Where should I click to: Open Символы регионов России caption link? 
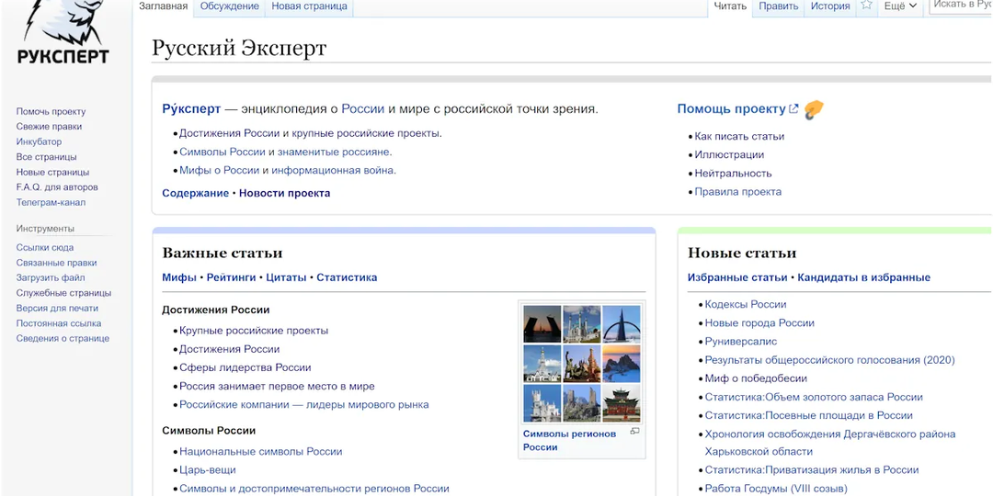pyautogui.click(x=569, y=440)
